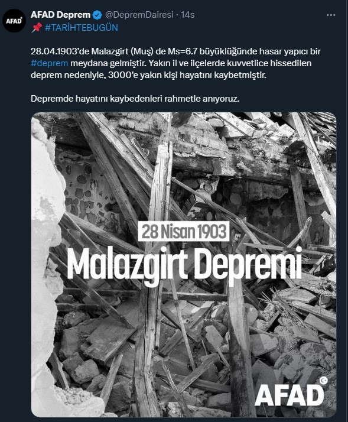Open the AFAD profile avatar
This screenshot has width=348, height=422.
[x=14, y=21]
